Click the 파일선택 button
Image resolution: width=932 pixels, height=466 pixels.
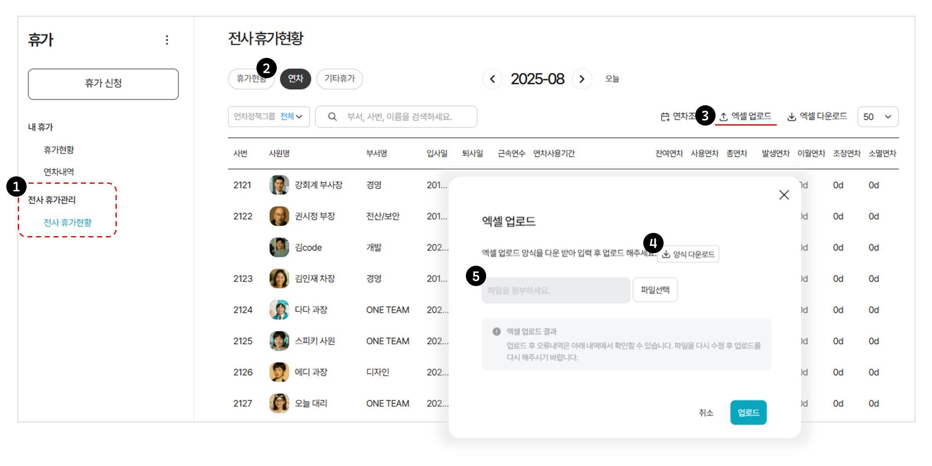click(x=655, y=290)
